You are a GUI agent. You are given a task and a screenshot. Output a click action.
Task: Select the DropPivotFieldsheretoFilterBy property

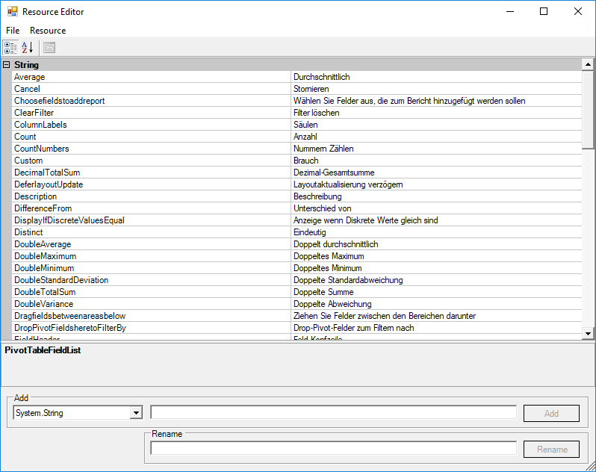(152, 328)
